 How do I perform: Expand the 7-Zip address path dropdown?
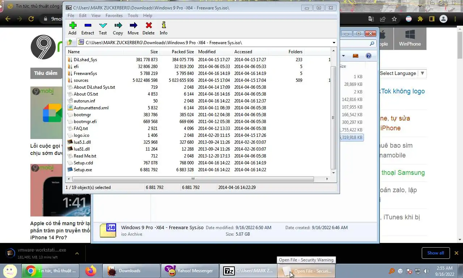point(334,43)
